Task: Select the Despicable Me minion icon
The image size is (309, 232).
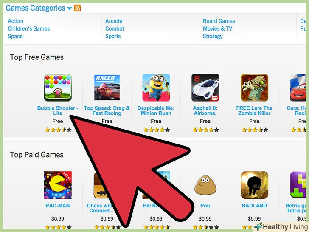Action: [156, 88]
